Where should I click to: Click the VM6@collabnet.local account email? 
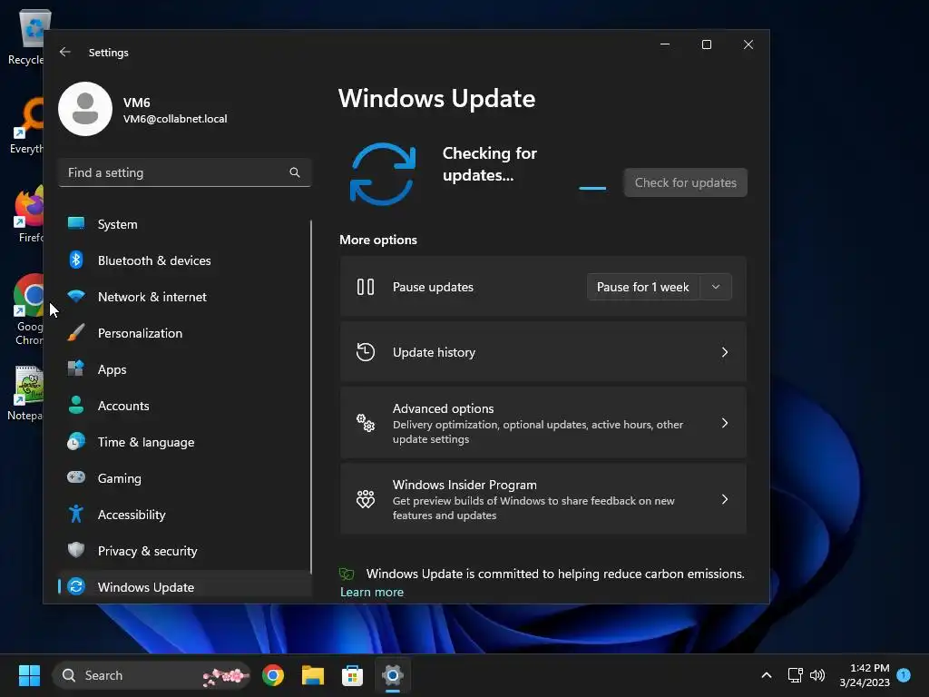[x=175, y=119]
